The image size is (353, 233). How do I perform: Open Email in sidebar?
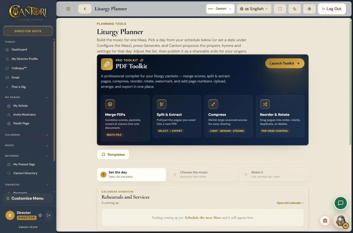pyautogui.click(x=15, y=78)
